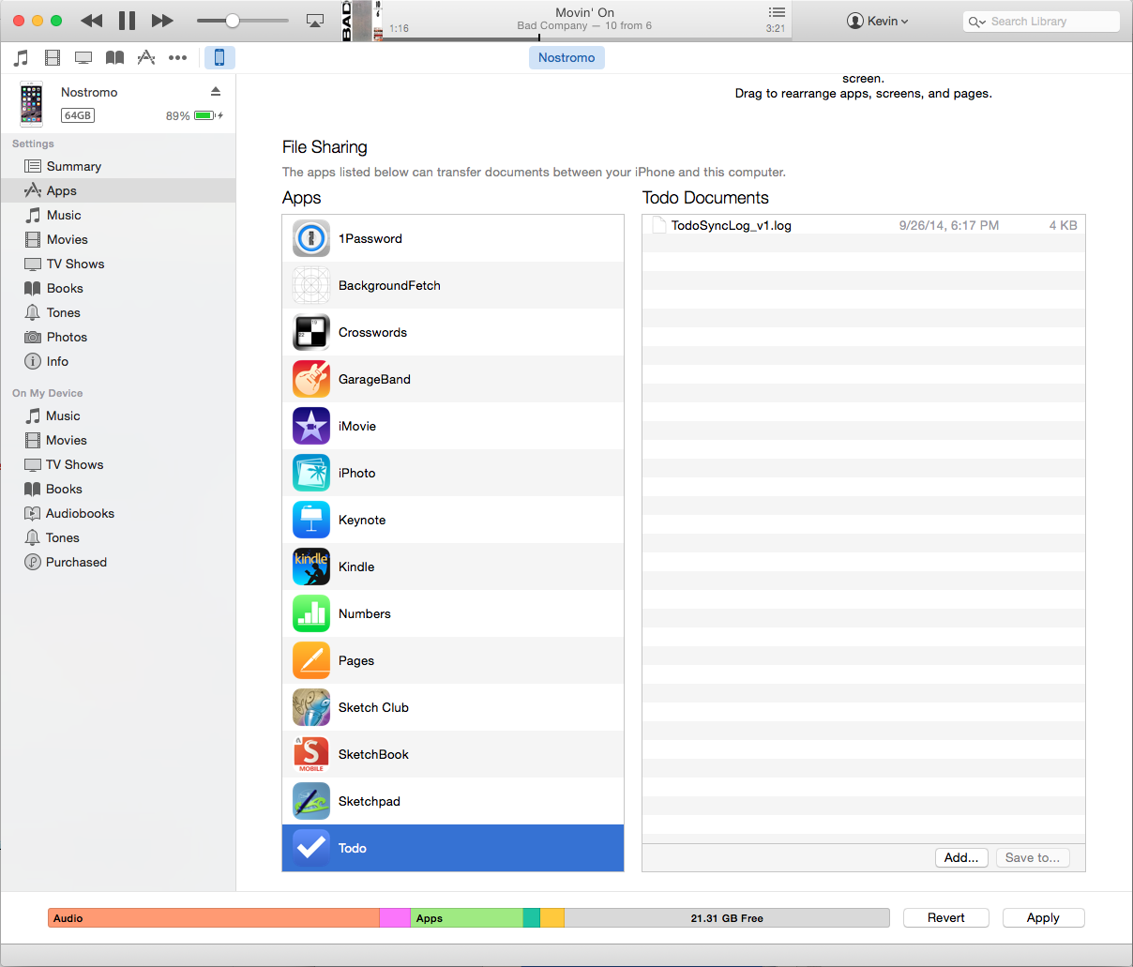Open TV Shows under Settings
Image resolution: width=1133 pixels, height=967 pixels.
(x=117, y=264)
